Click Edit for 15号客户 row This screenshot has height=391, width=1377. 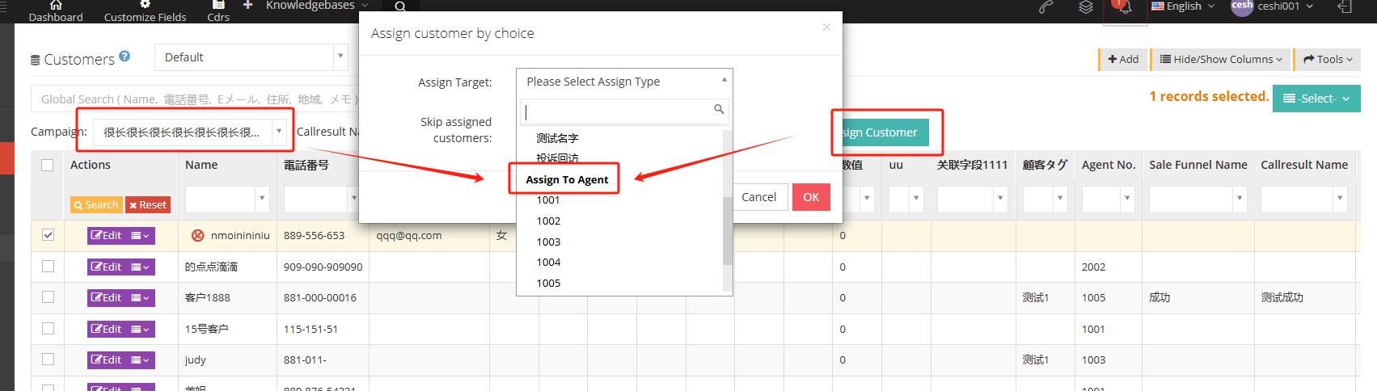(107, 329)
